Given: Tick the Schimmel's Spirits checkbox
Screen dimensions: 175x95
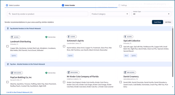Looking at the screenshot, I should point(64,46).
